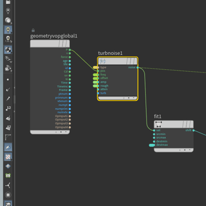Viewport: 206px width, 206px height.
Task: Click the freq input port on turbnoise1
Action: 98,75
